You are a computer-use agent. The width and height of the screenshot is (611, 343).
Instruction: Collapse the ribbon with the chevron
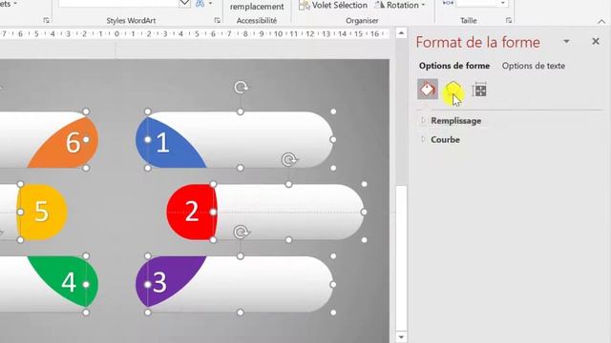601,22
